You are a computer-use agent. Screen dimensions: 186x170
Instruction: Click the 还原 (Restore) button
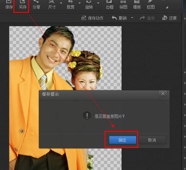(169, 18)
